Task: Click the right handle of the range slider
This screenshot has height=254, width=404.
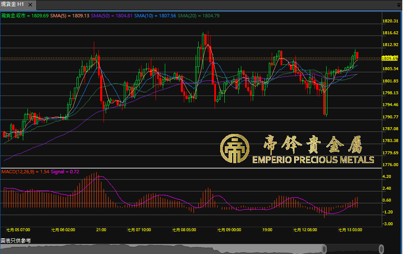Action: tap(382, 249)
